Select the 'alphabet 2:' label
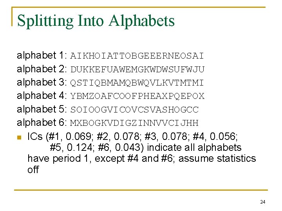282x211 pixels. 42,69
